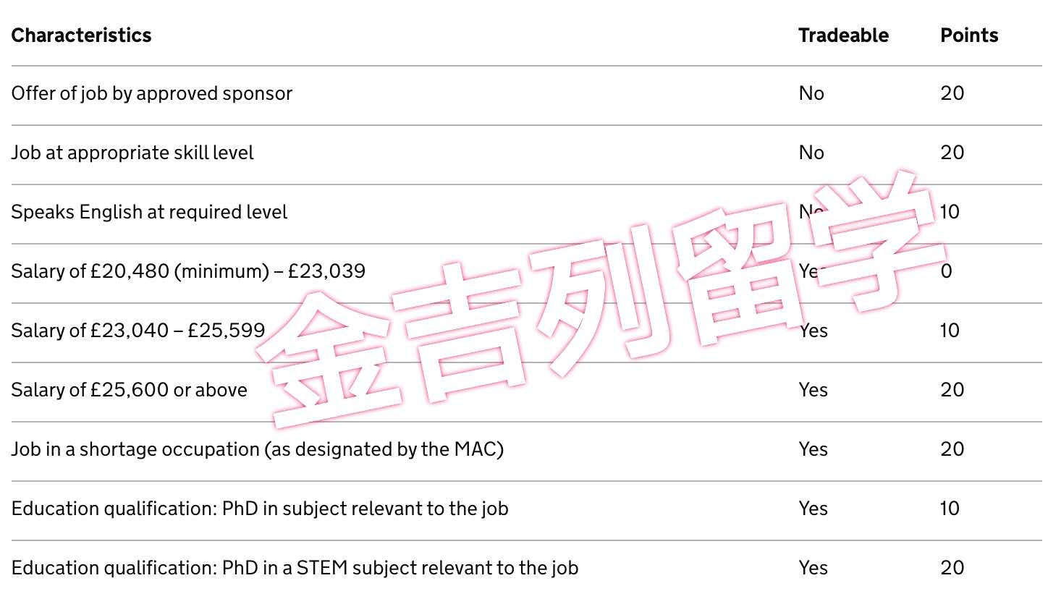The width and height of the screenshot is (1048, 599).
Task: Click the Characteristics column header
Action: point(81,35)
